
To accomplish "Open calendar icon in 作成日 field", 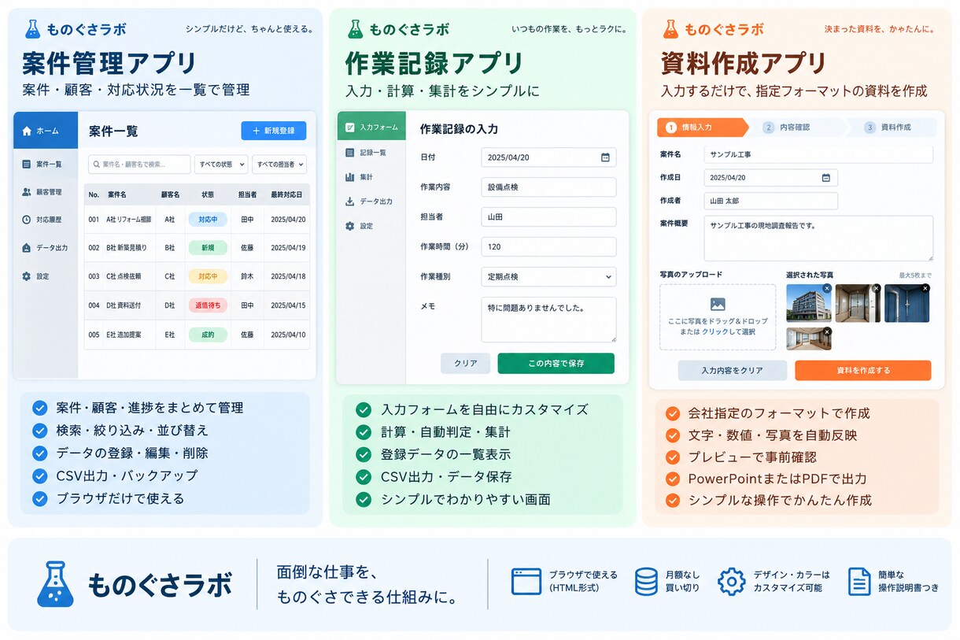I will [x=825, y=178].
